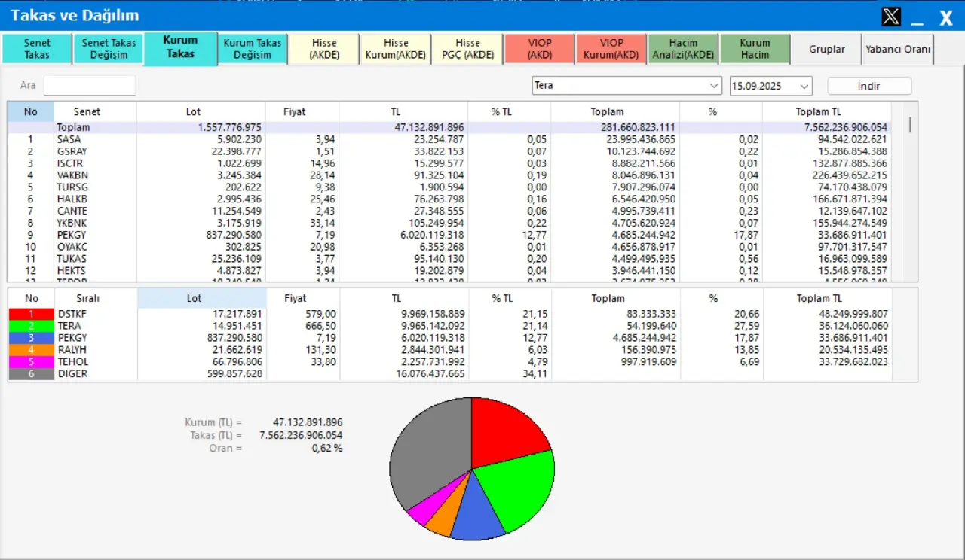Expand the Tera institution dropdown
This screenshot has height=560, width=965.
713,86
